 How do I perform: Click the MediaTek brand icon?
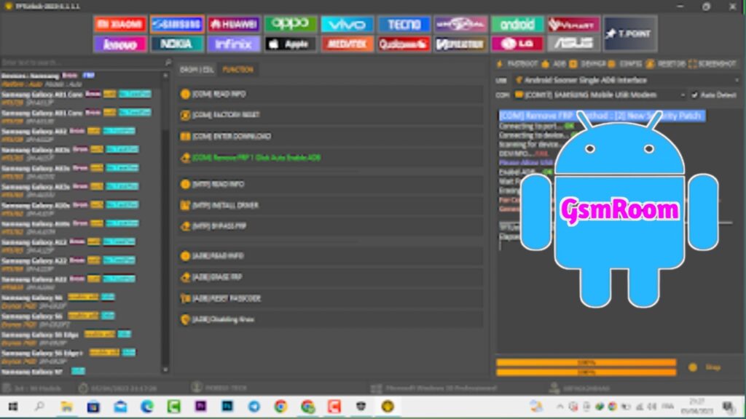[347, 44]
